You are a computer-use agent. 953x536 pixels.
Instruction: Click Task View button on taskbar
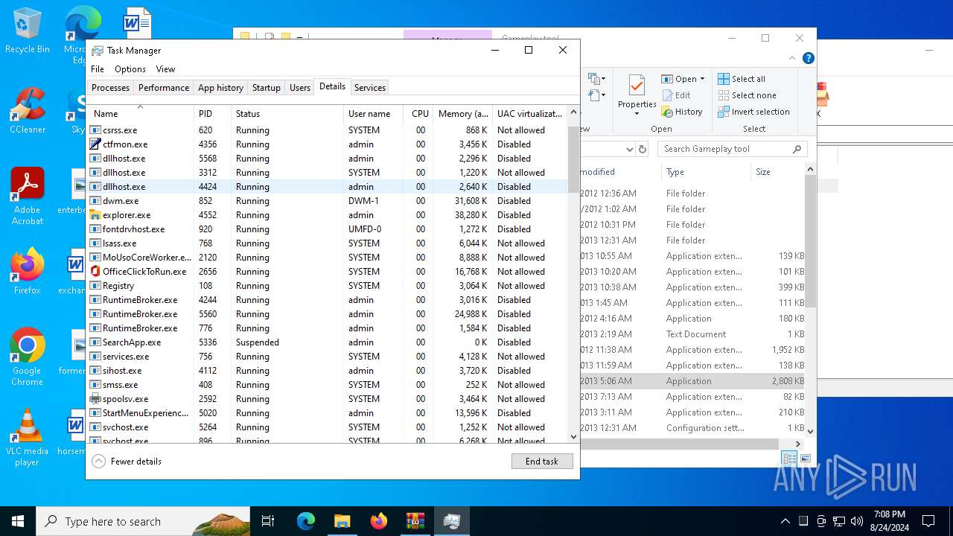pyautogui.click(x=268, y=521)
